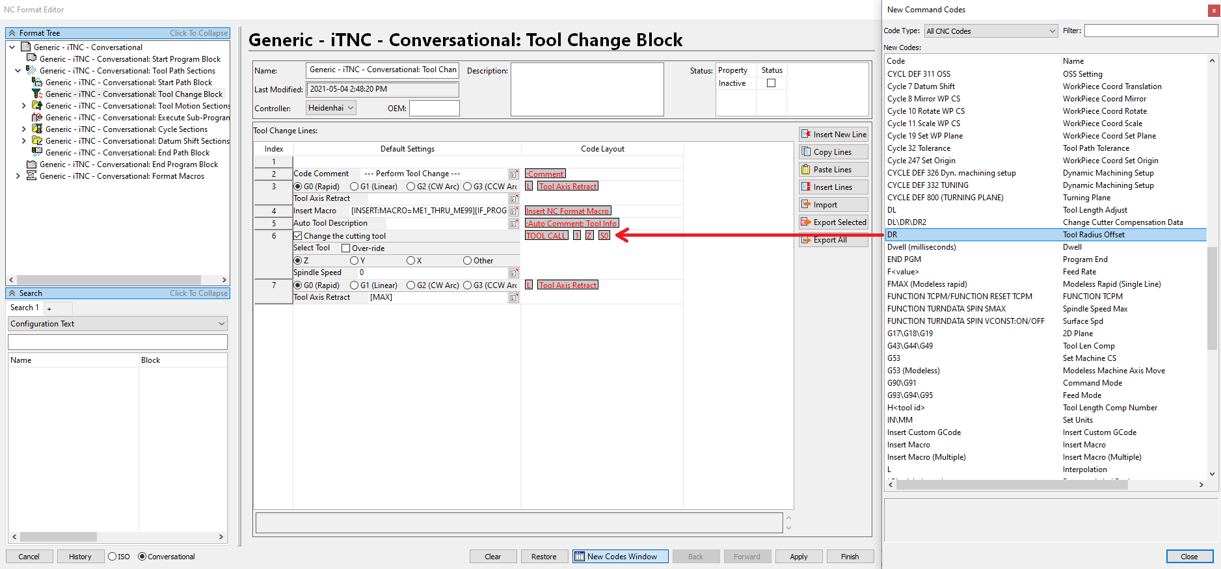The height and width of the screenshot is (569, 1221).
Task: Choose G1 (Linear) in row 3
Action: 354,187
